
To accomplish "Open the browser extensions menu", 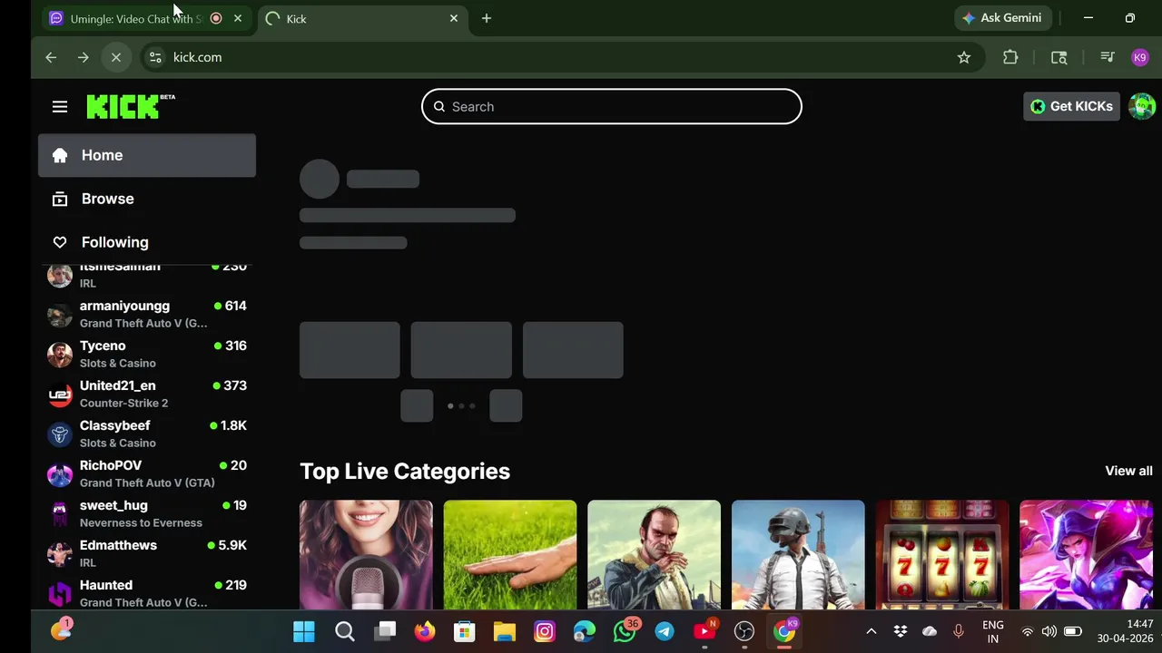I will click(1010, 57).
